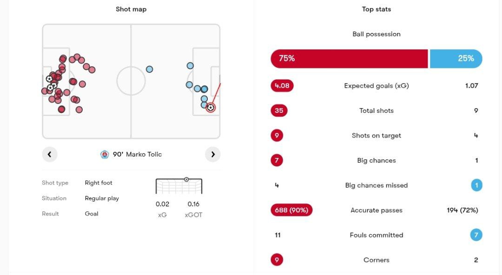Click the blue shot marker at the box's top edge
The image size is (502, 275).
[x=190, y=65]
